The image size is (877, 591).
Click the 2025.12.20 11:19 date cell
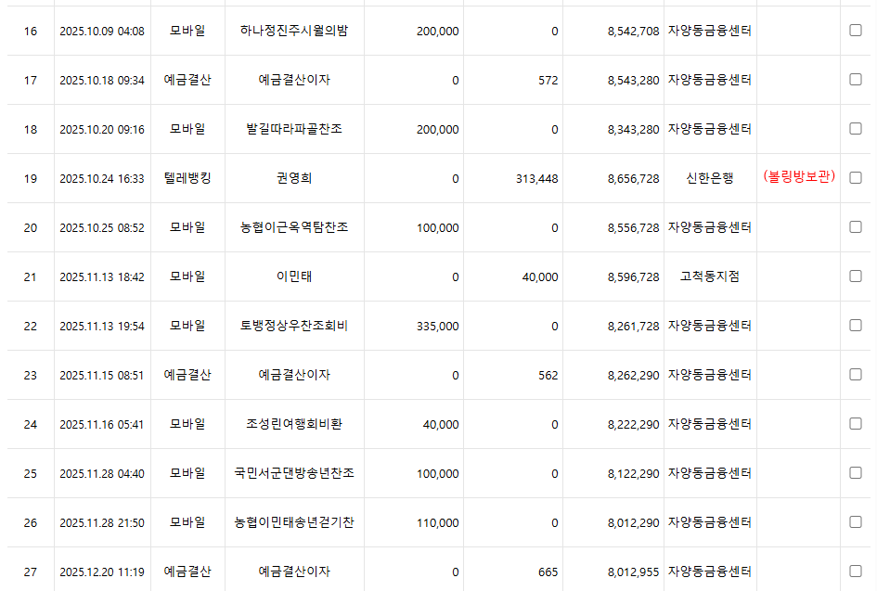point(102,572)
